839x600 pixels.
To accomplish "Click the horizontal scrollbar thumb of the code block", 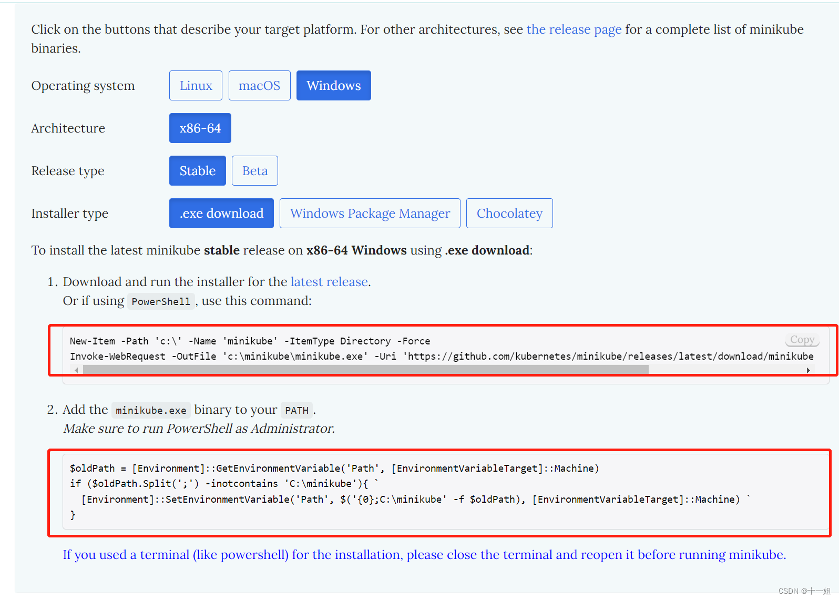I will (x=366, y=370).
